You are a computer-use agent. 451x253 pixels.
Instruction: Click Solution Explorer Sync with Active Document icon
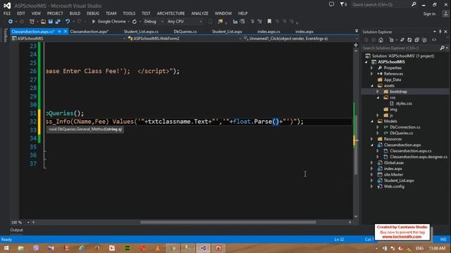tap(402, 40)
